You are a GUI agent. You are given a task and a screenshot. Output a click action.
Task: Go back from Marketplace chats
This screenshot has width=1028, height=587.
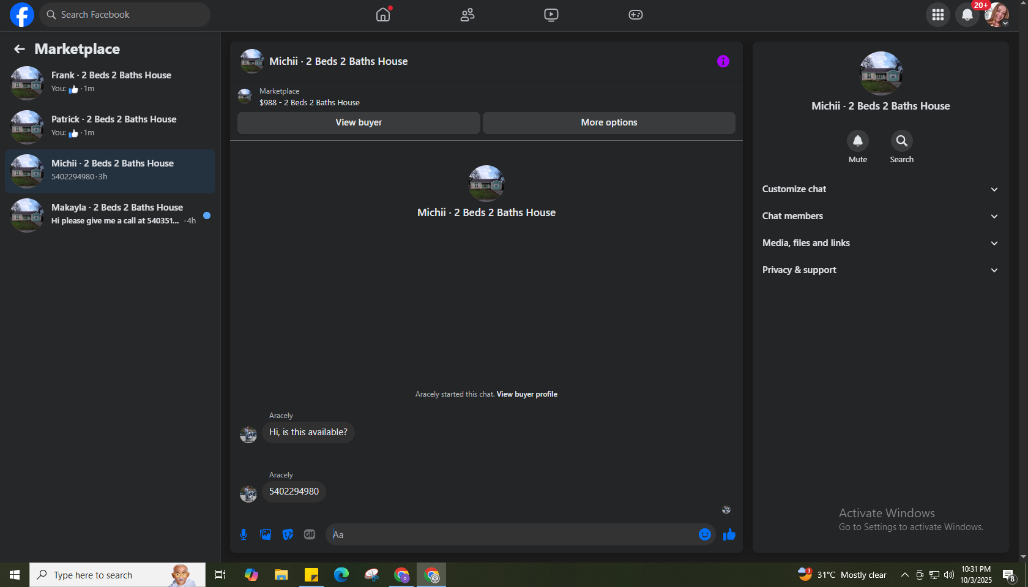point(20,49)
